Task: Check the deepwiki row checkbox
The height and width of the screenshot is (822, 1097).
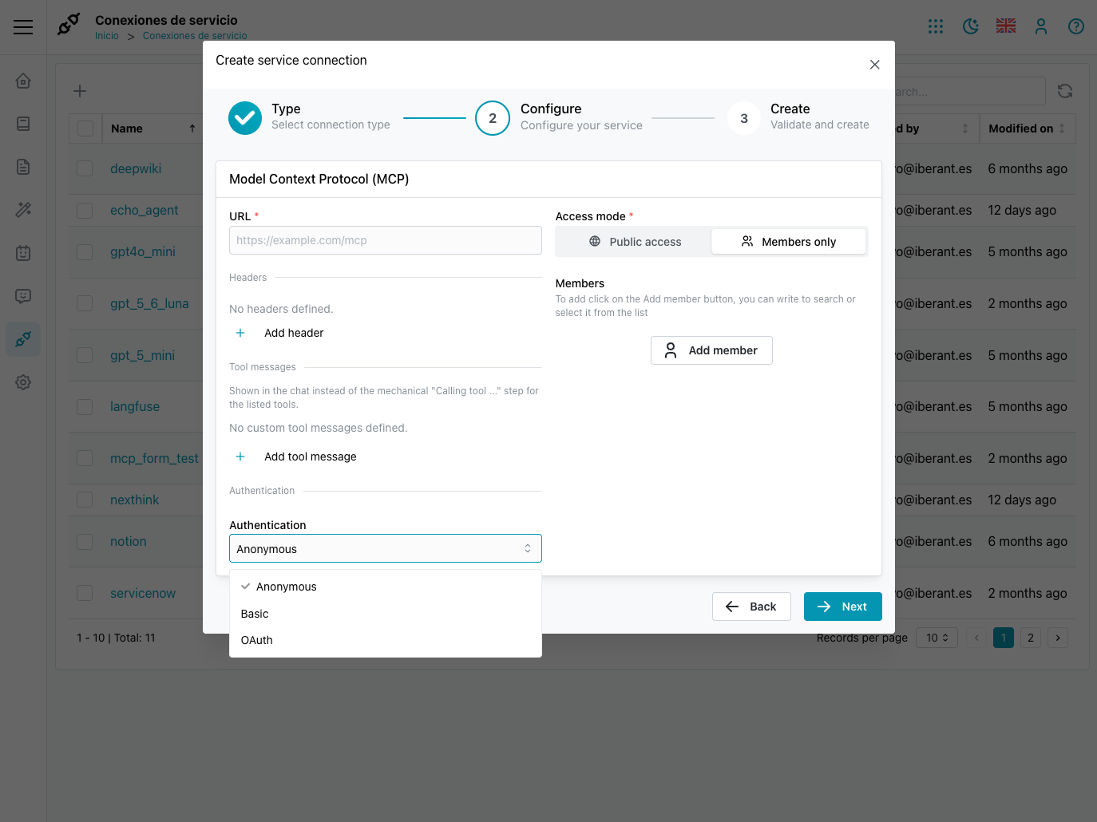Action: pyautogui.click(x=85, y=168)
